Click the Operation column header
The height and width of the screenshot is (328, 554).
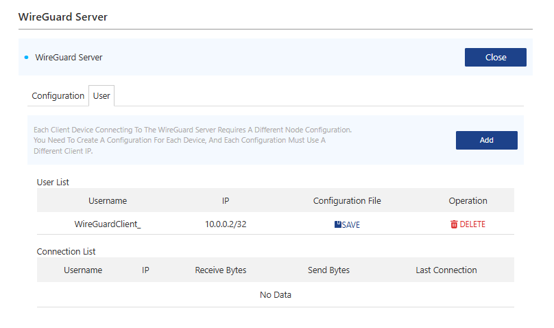coord(468,200)
